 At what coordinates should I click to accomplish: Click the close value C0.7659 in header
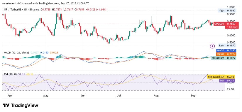coord(79,10)
